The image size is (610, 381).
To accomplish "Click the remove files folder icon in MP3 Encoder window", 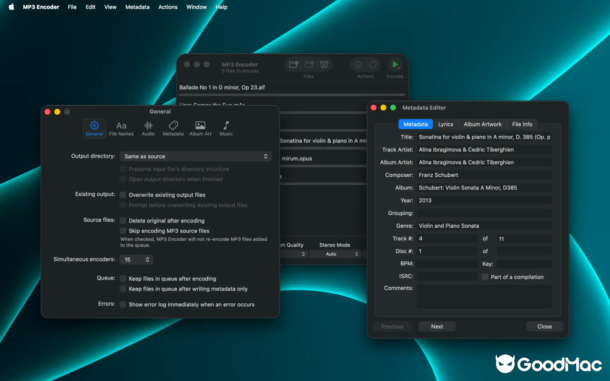I will (309, 64).
